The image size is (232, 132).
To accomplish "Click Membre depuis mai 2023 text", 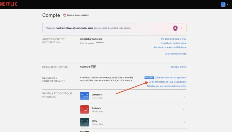I will [78, 15].
